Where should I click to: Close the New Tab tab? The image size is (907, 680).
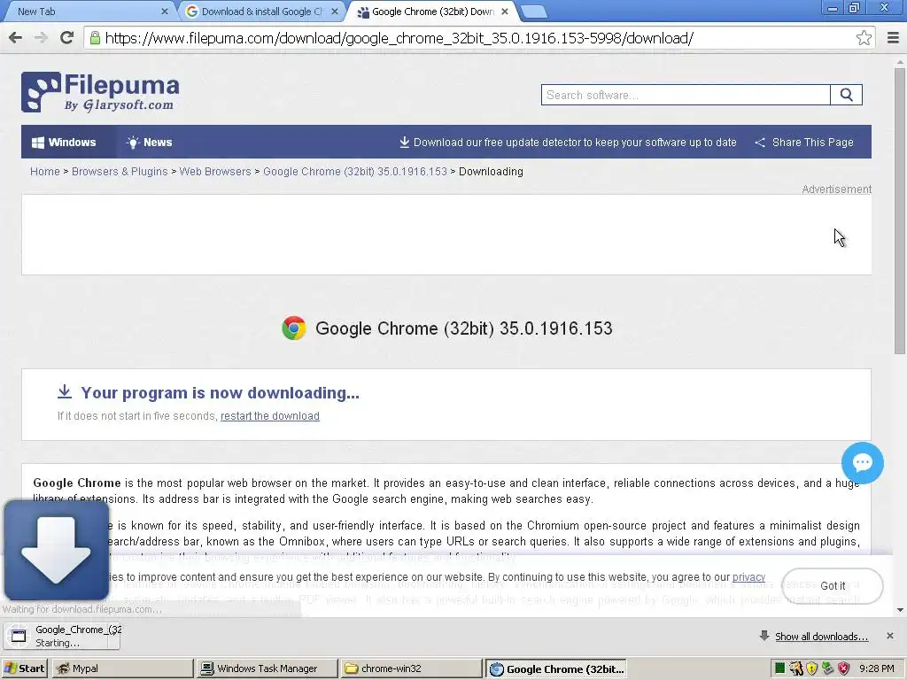164,12
